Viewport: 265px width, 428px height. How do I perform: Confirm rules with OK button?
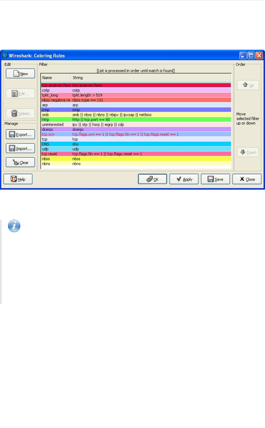(153, 179)
